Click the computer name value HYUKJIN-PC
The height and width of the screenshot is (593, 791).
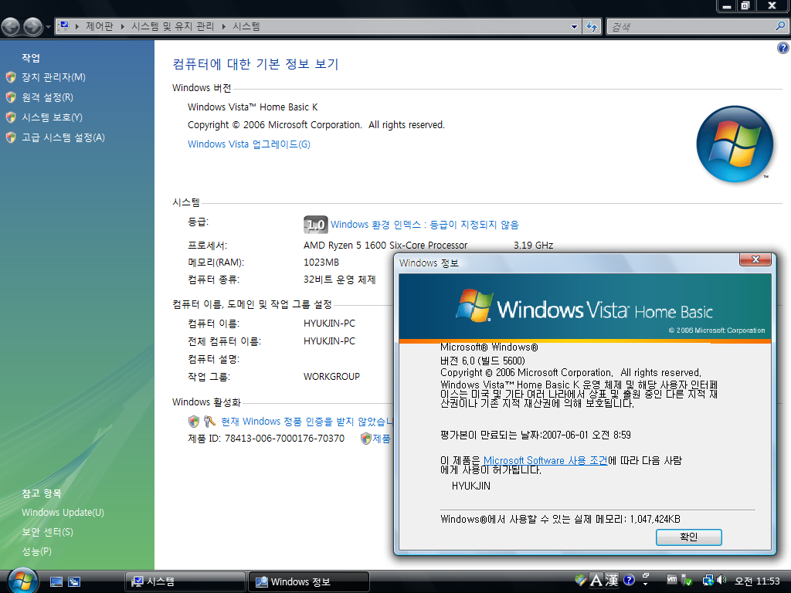pyautogui.click(x=329, y=324)
